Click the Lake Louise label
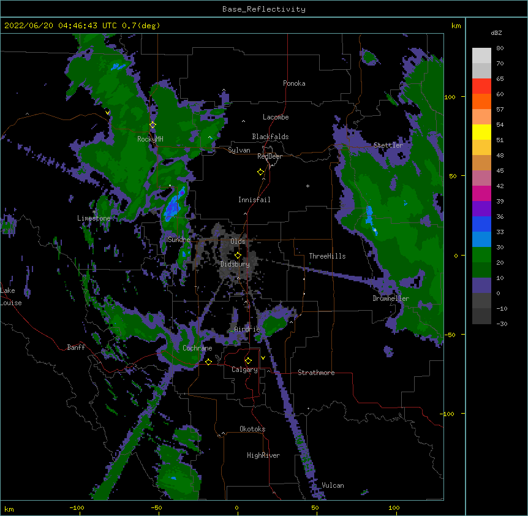 coord(11,297)
